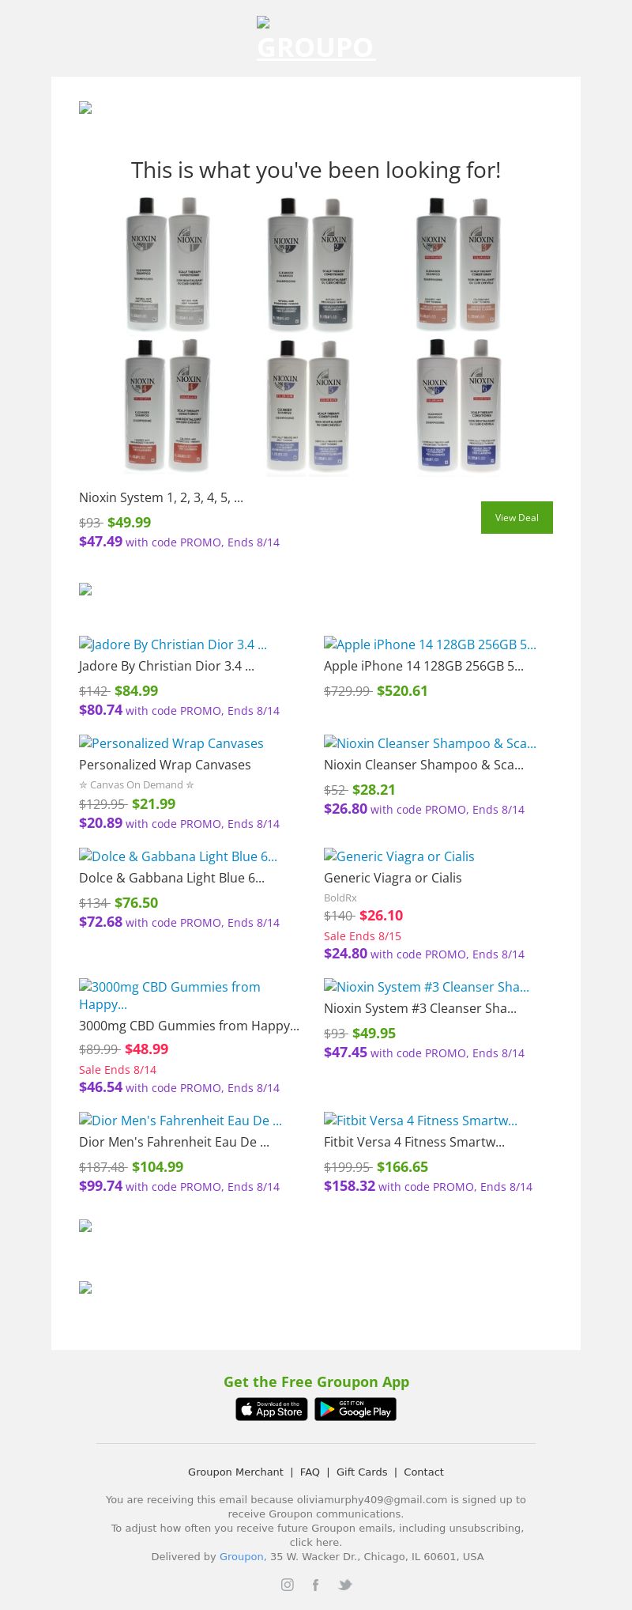Click the Groupon logo in the header
632x1610 pixels.
tap(316, 41)
